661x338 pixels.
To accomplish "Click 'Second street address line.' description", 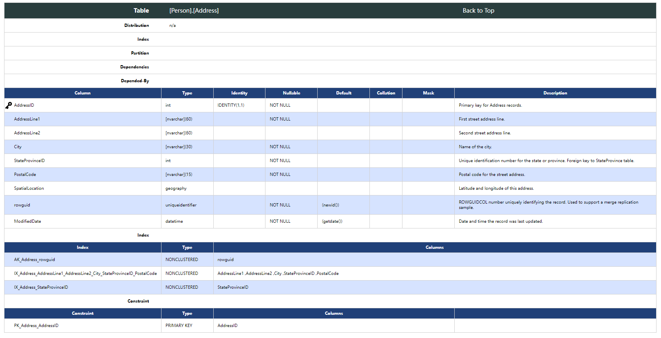I will pyautogui.click(x=484, y=133).
